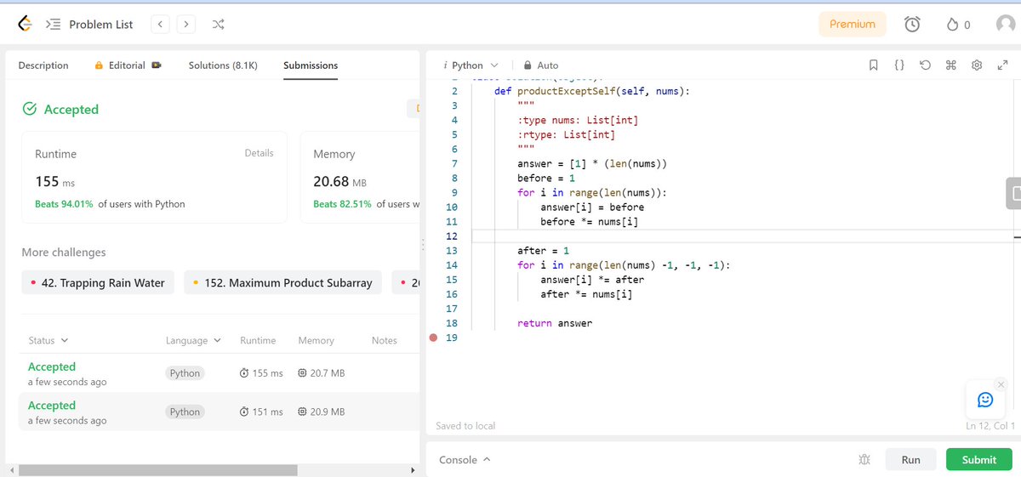Screen dimensions: 1021x477
Task: Click the Editorial video camera icon
Action: (157, 65)
